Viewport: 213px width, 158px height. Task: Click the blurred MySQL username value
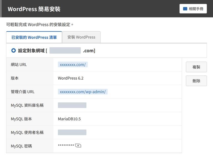tap(72, 132)
